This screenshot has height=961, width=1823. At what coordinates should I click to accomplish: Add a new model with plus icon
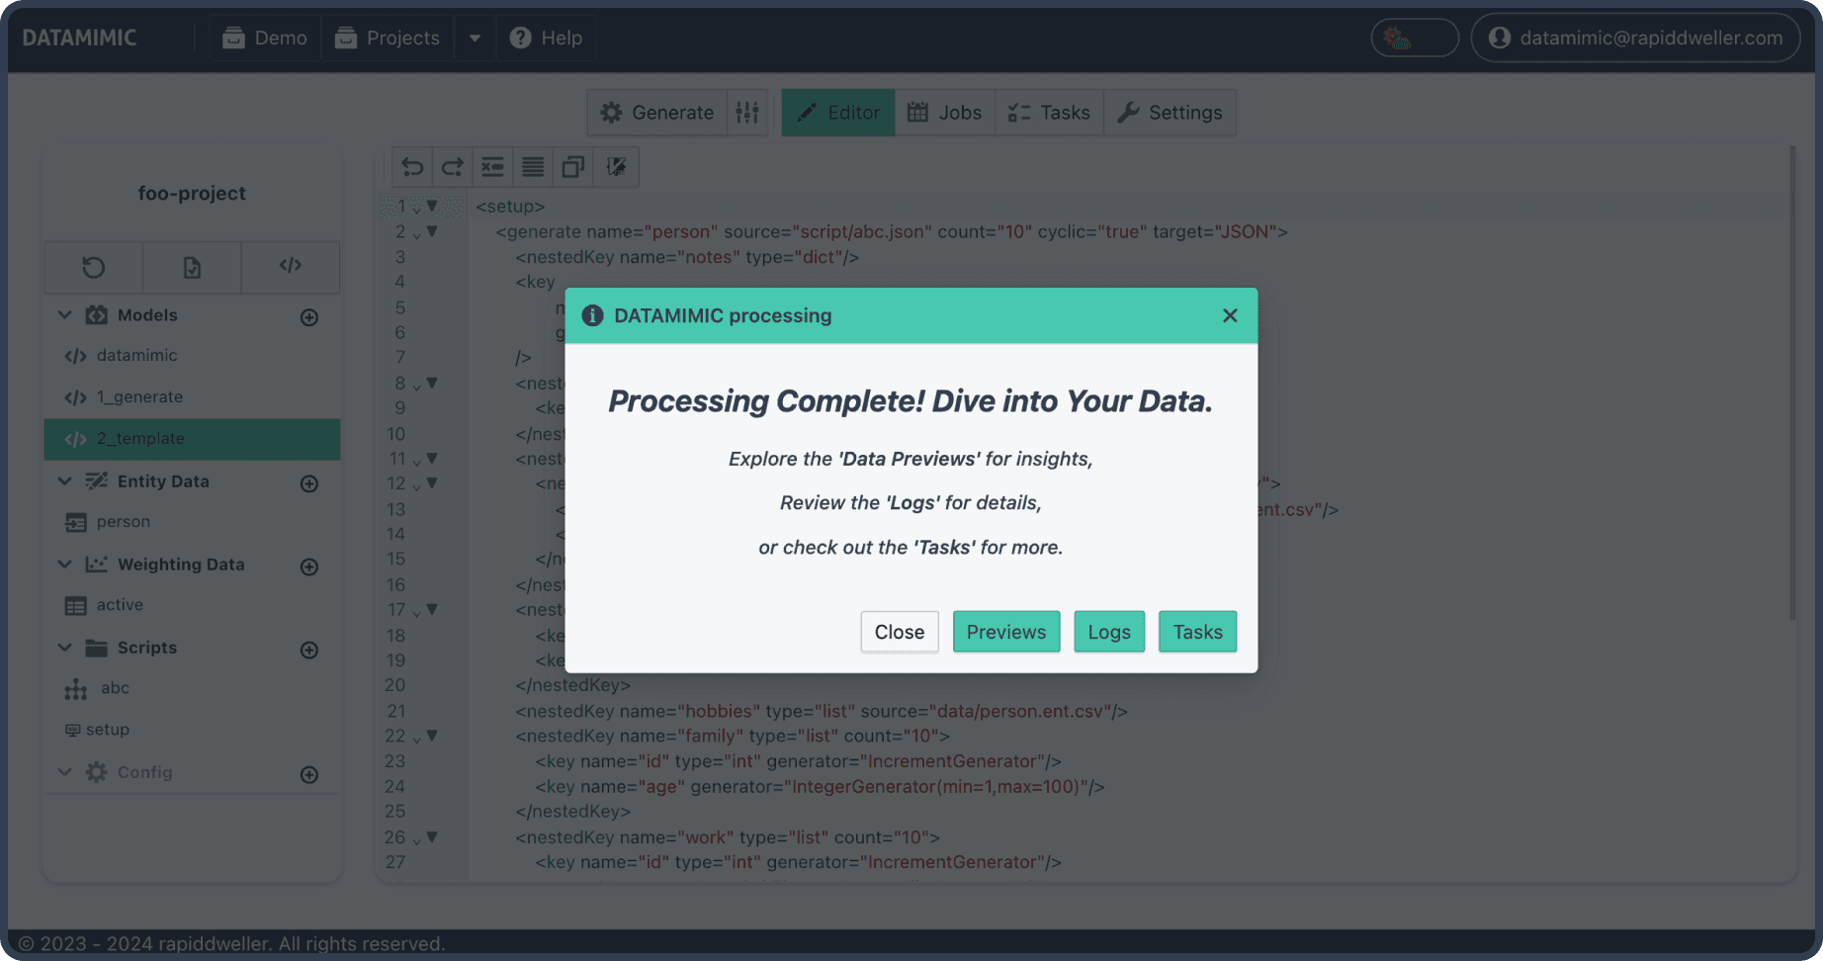(x=309, y=317)
